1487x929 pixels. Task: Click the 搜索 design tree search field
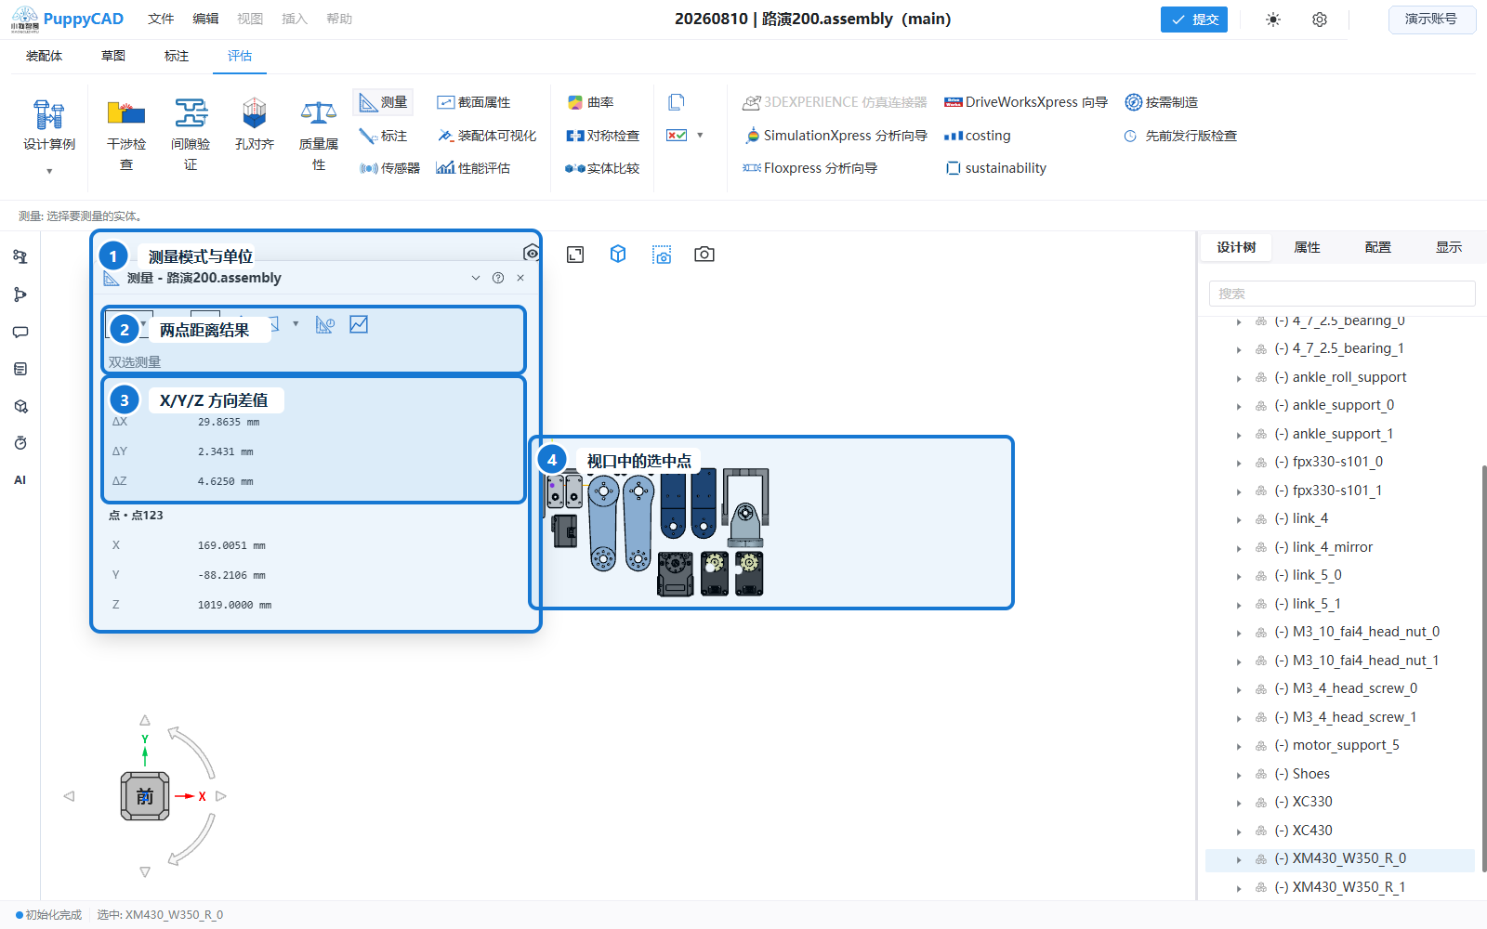click(1342, 294)
